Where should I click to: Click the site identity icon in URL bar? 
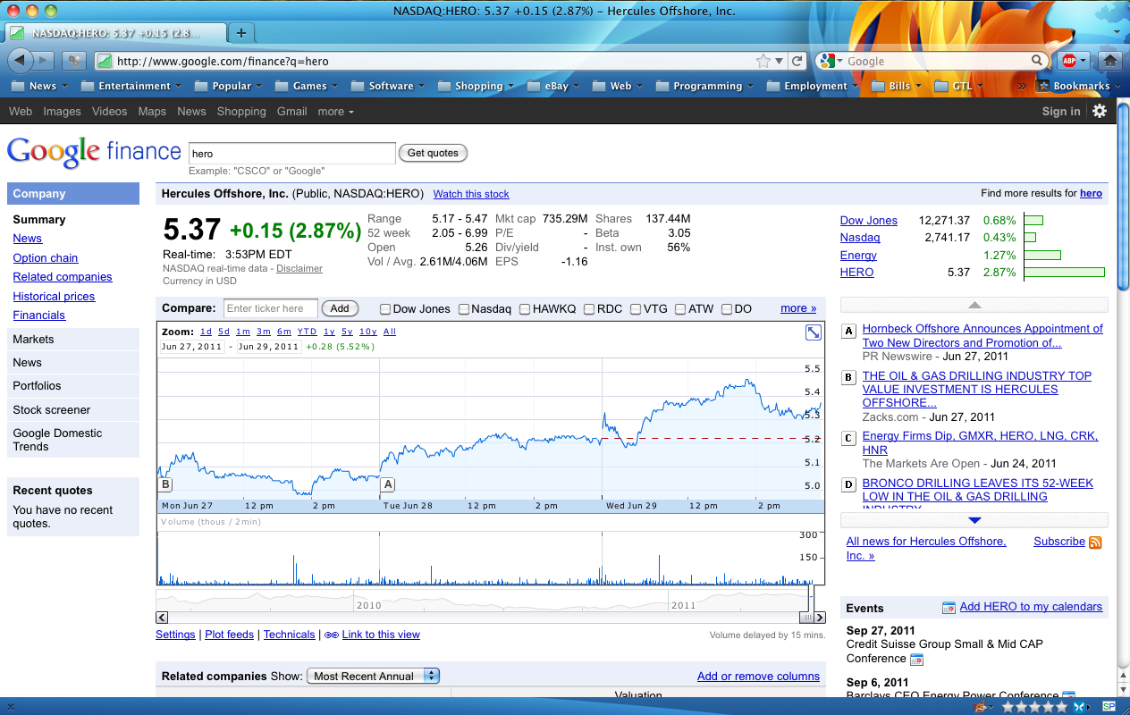click(105, 62)
